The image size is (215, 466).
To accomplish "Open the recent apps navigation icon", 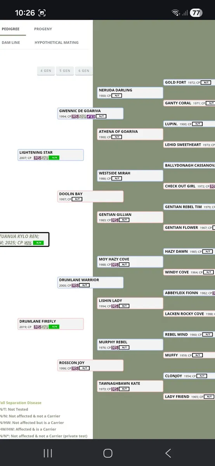I will point(48,453).
